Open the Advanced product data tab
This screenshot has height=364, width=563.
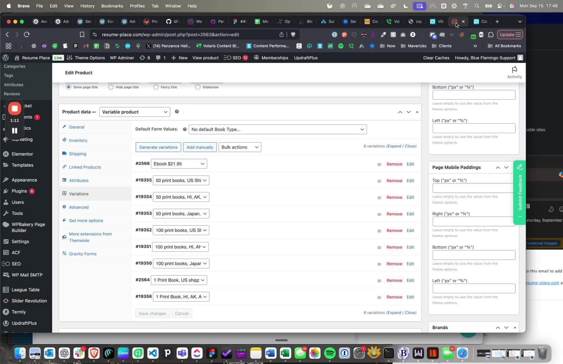(78, 207)
